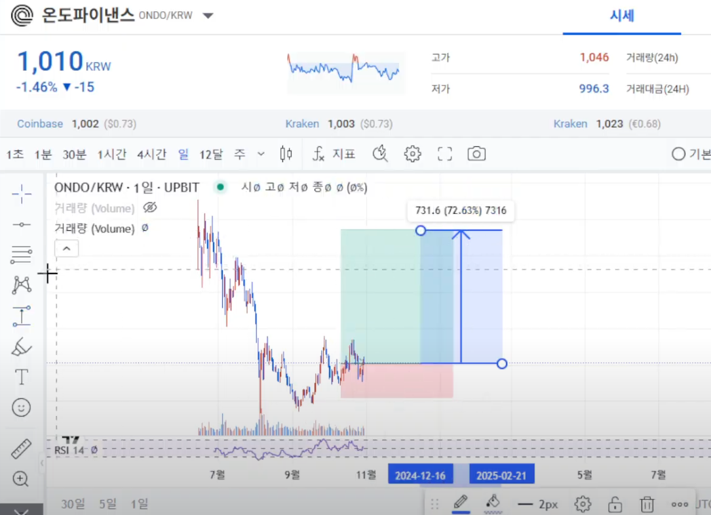This screenshot has width=711, height=515.
Task: Expand more time intervals chevron
Action: pos(261,154)
